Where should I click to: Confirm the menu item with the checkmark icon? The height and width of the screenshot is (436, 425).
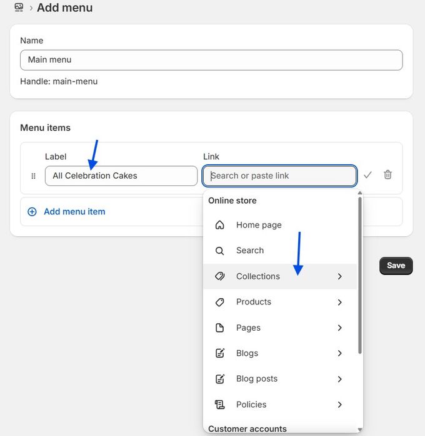pos(367,175)
